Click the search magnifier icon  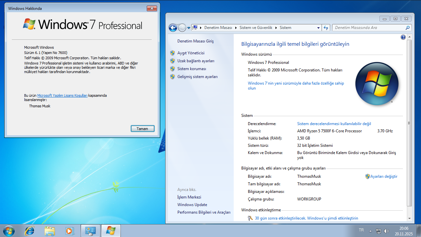coord(408,28)
